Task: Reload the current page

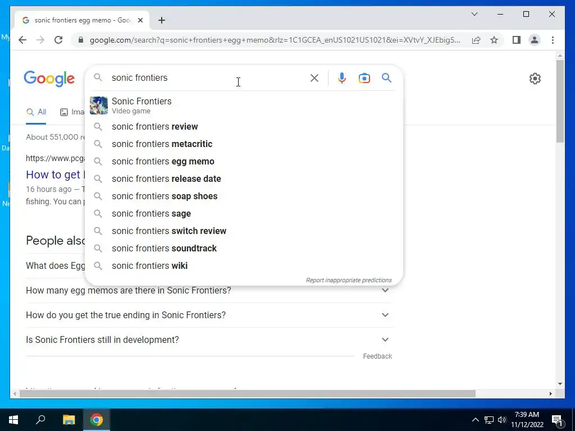Action: click(x=58, y=40)
